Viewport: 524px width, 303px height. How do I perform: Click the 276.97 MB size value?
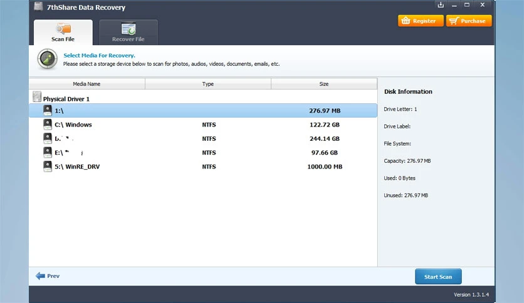pyautogui.click(x=325, y=110)
